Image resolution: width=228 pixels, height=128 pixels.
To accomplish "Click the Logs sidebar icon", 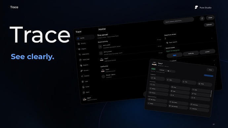I will point(83,81).
